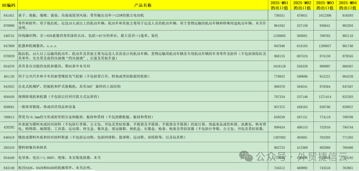
Task: Select value 1307082 in M01 column
Action: (279, 137)
